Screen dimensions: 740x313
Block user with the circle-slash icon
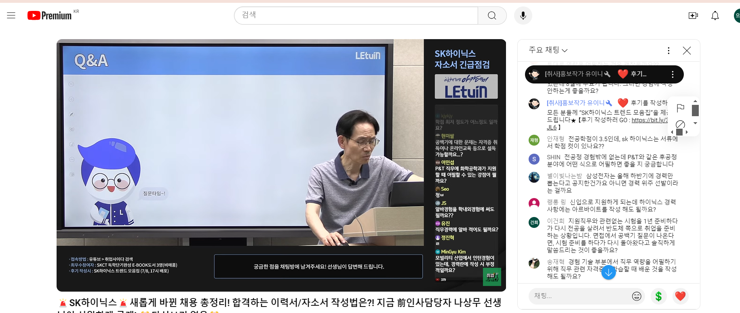point(681,124)
